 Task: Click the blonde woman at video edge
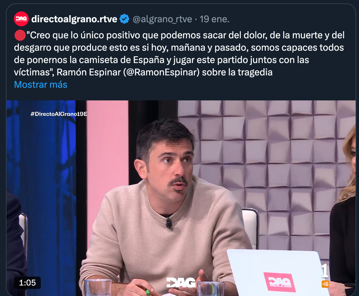[x=343, y=206]
